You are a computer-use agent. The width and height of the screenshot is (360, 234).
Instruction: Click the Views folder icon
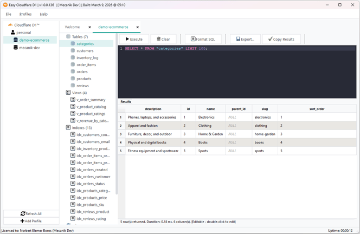pos(68,93)
